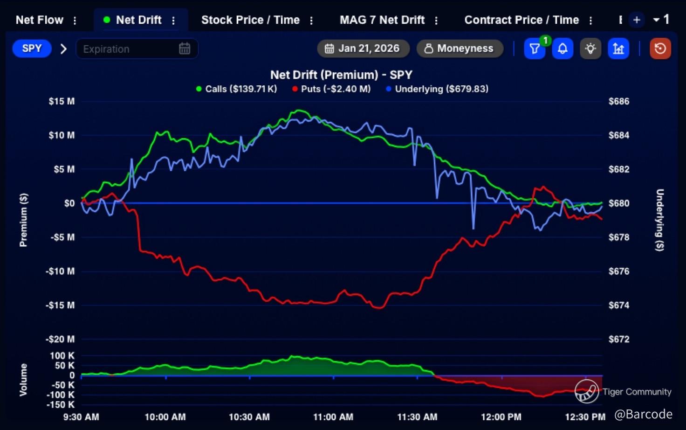Switch to the Net Flow tab

click(40, 20)
